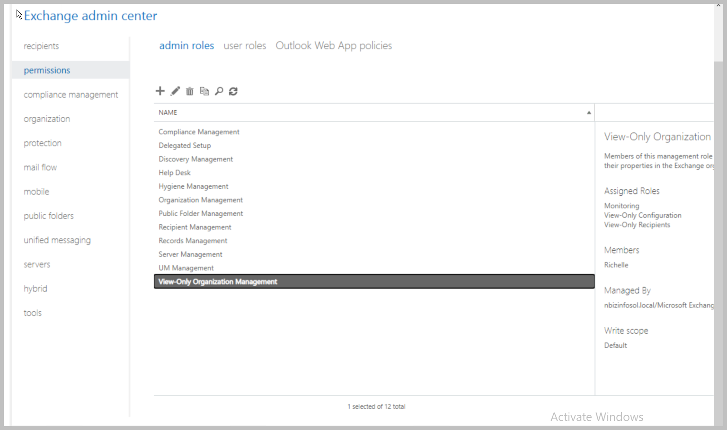Open the mobile section
727x430 pixels.
[x=36, y=192]
